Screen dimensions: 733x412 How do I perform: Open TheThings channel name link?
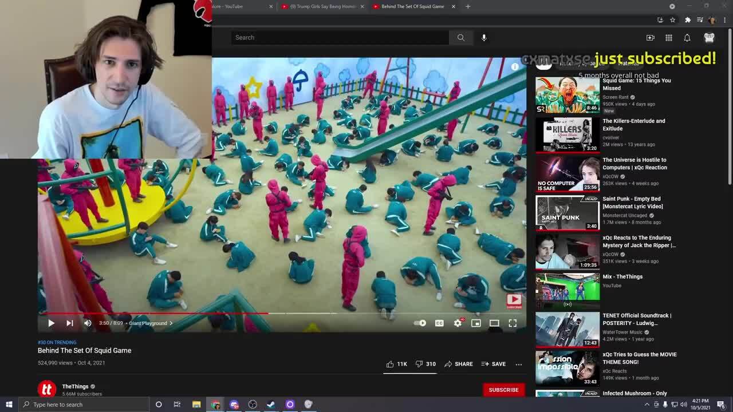pos(75,386)
